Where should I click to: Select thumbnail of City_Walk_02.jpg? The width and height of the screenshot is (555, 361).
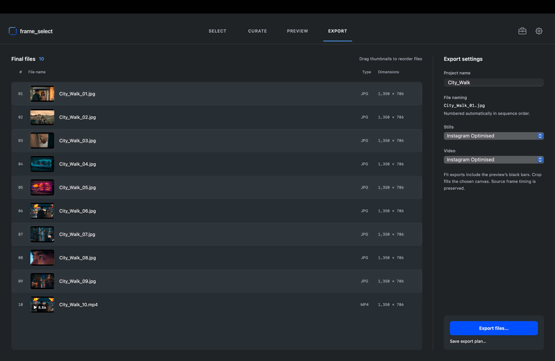(42, 117)
